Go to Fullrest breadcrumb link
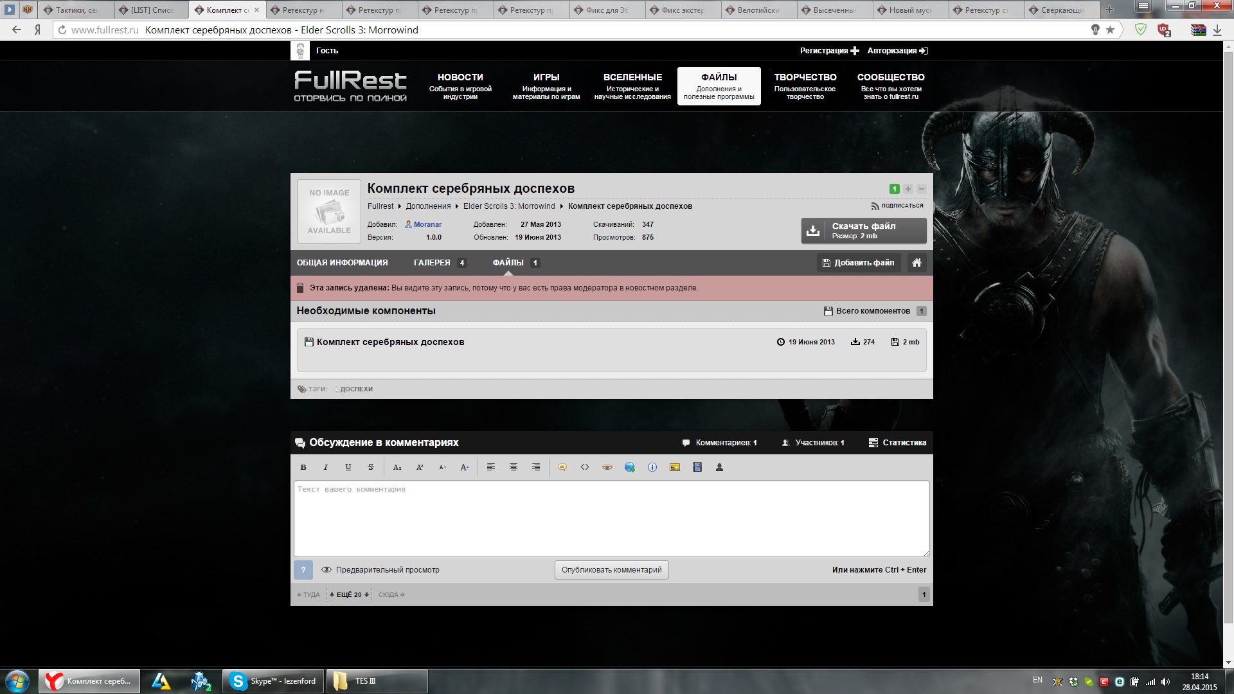 pos(380,206)
